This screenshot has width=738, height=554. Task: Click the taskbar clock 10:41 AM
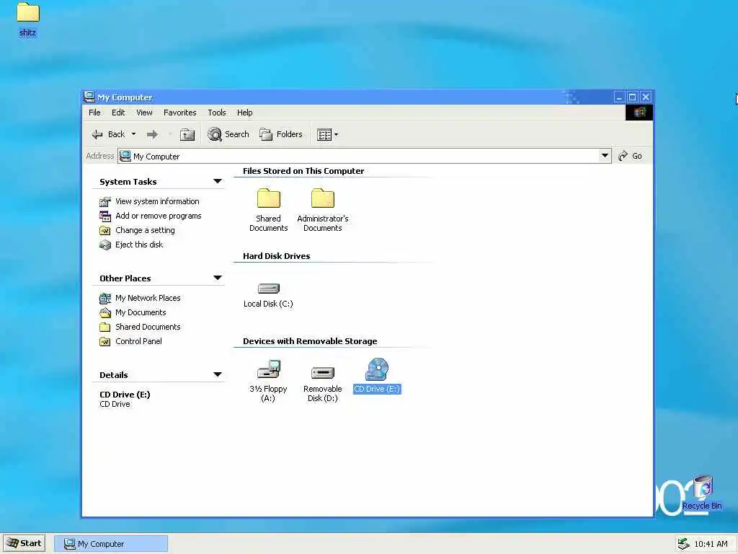click(711, 544)
